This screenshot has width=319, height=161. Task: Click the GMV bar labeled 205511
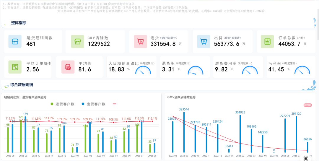(206, 140)
